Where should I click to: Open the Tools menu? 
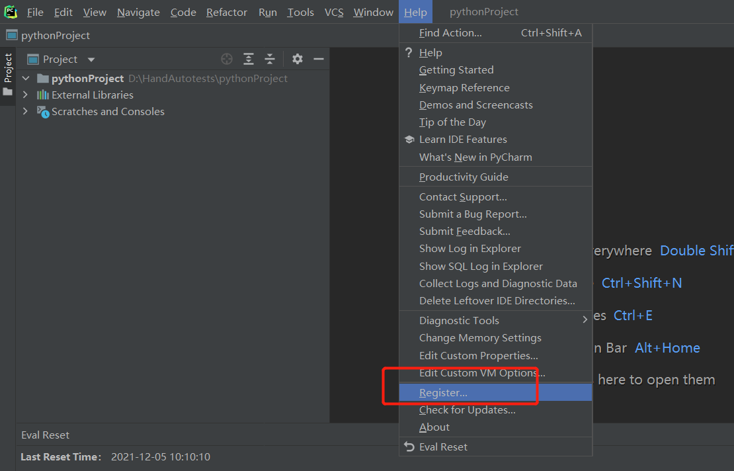pyautogui.click(x=300, y=12)
